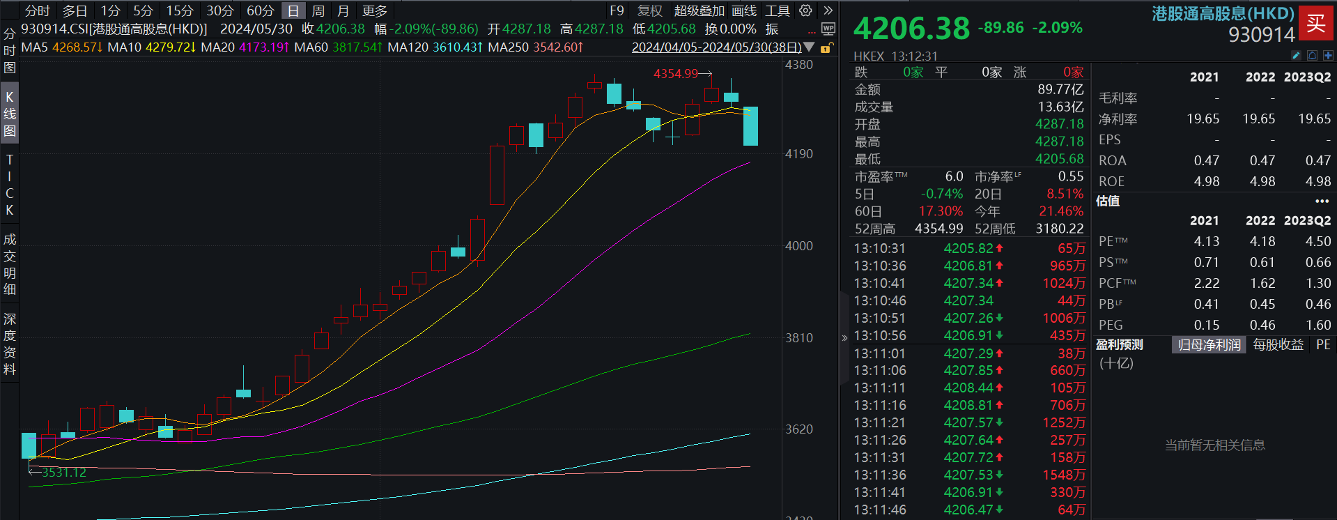
Task: Select 月 monthly period
Action: (x=343, y=10)
